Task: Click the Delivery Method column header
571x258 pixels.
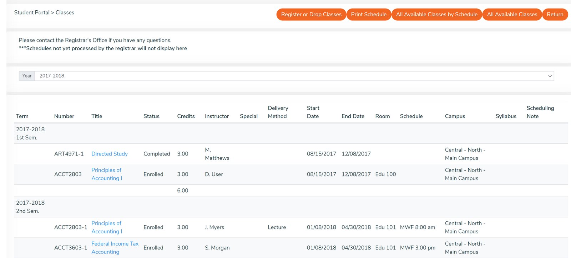Action: coord(278,112)
